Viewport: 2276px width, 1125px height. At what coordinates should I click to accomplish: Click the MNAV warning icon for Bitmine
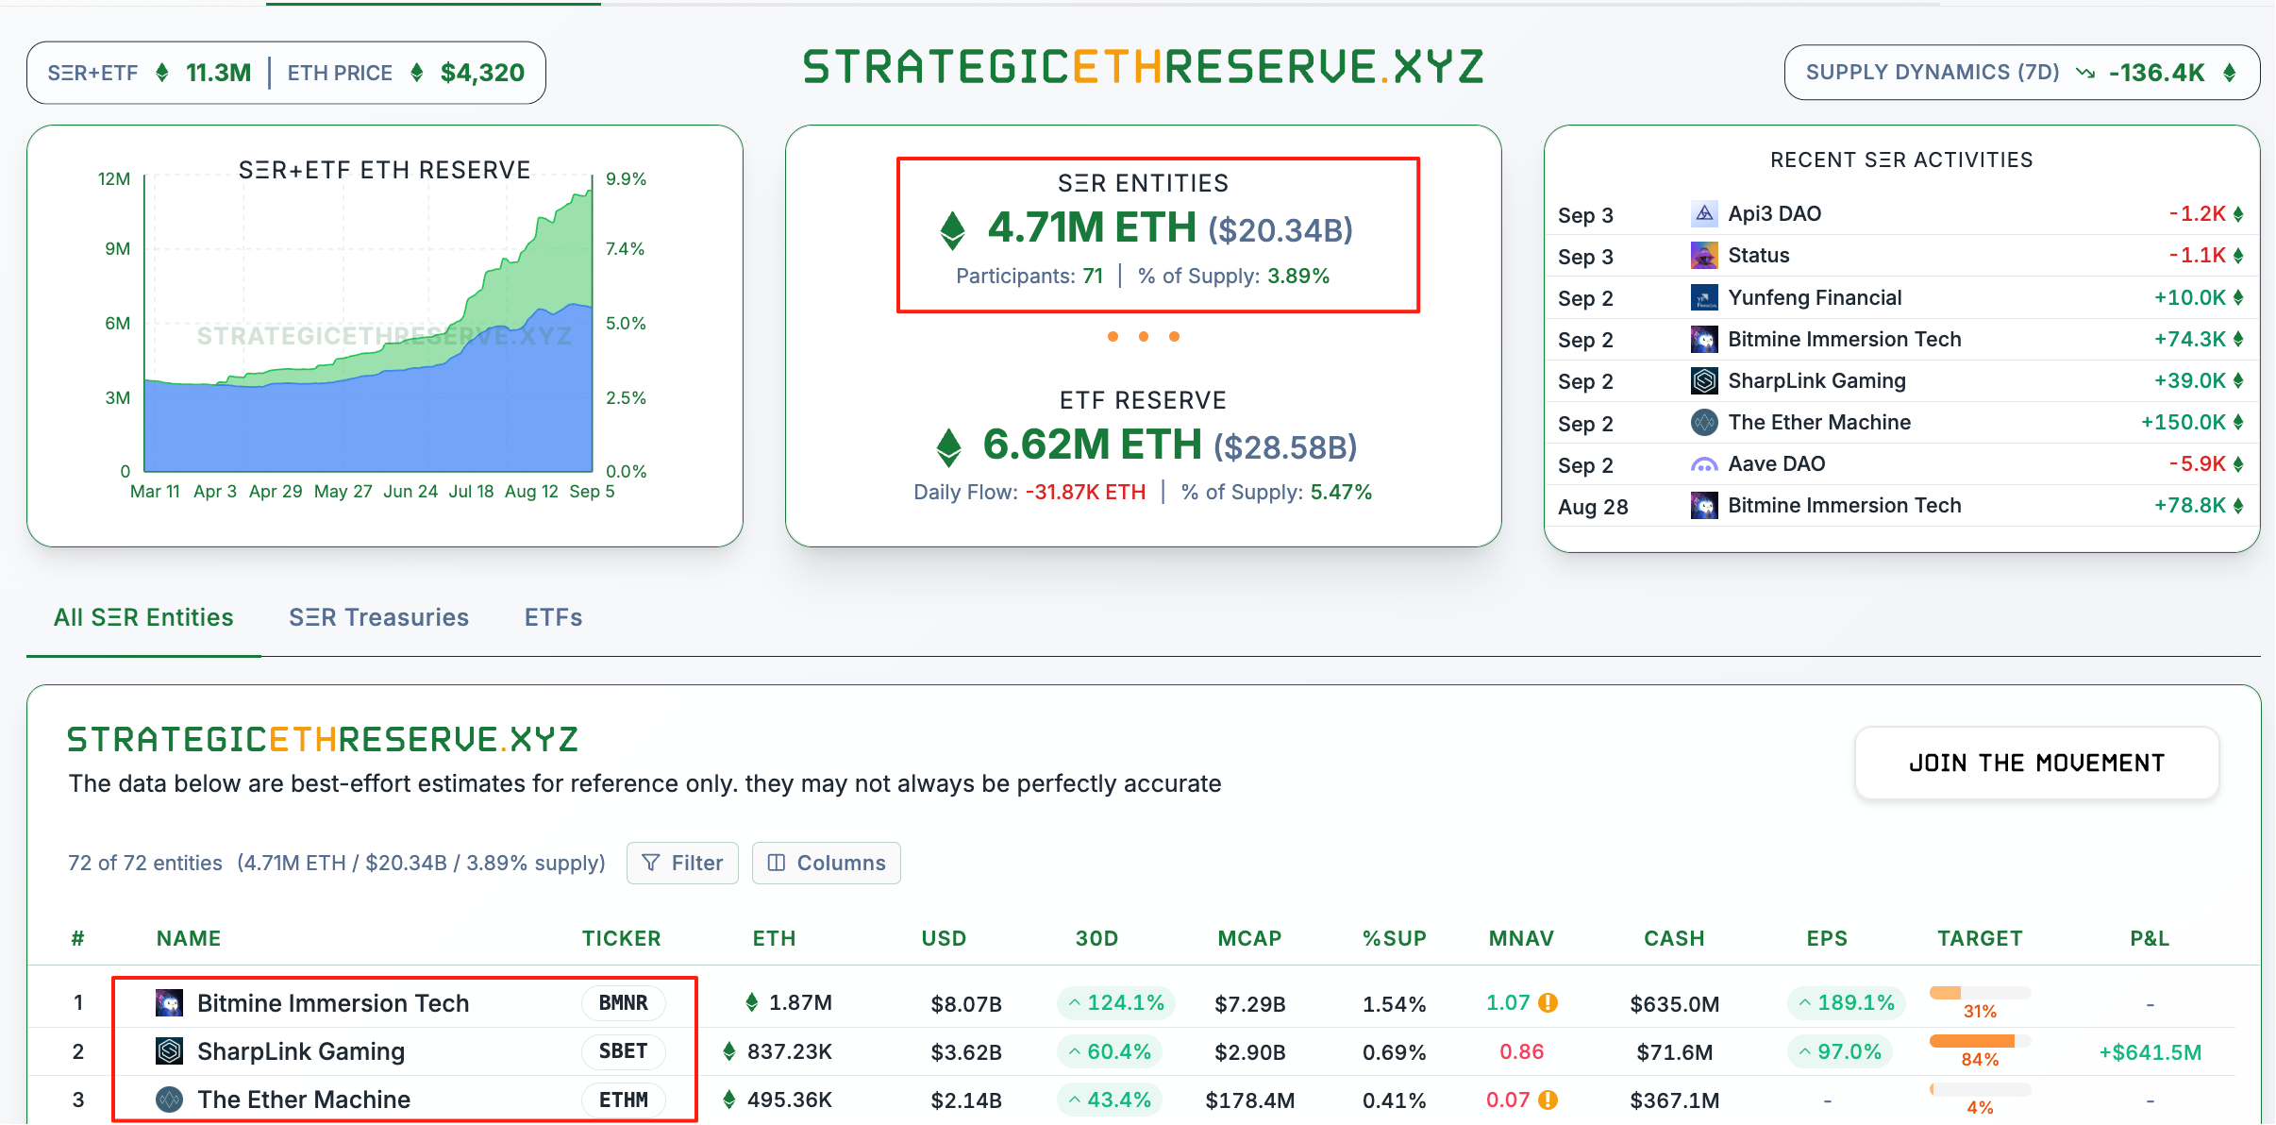(1548, 1003)
